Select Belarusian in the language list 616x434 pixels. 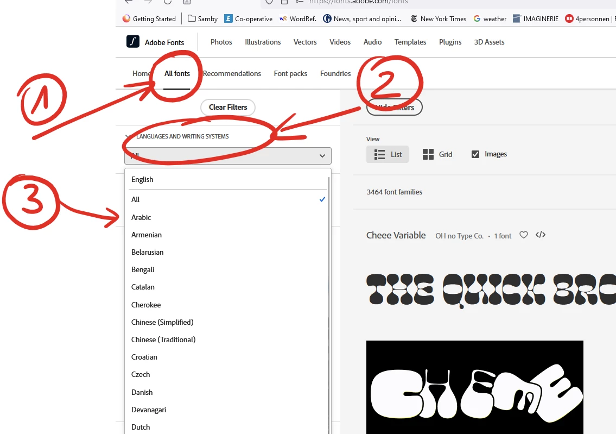[227, 253]
